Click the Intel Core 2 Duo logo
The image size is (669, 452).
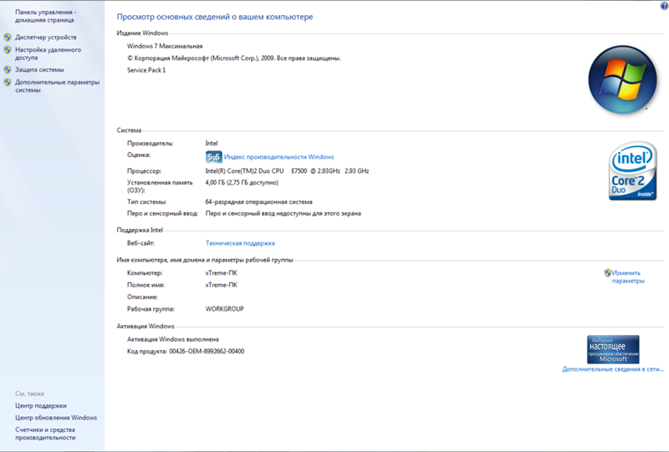(x=633, y=171)
